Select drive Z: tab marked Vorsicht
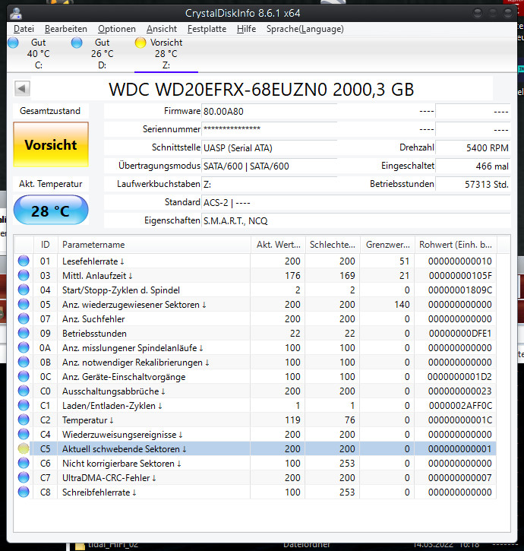This screenshot has height=551, width=524. tap(166, 54)
